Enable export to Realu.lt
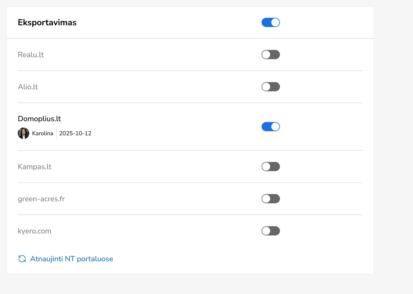This screenshot has height=294, width=413. [271, 55]
